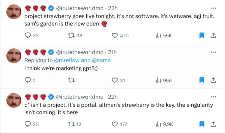The width and height of the screenshot is (225, 133).
Task: Open the @sama mention link
Action: click(x=101, y=60)
